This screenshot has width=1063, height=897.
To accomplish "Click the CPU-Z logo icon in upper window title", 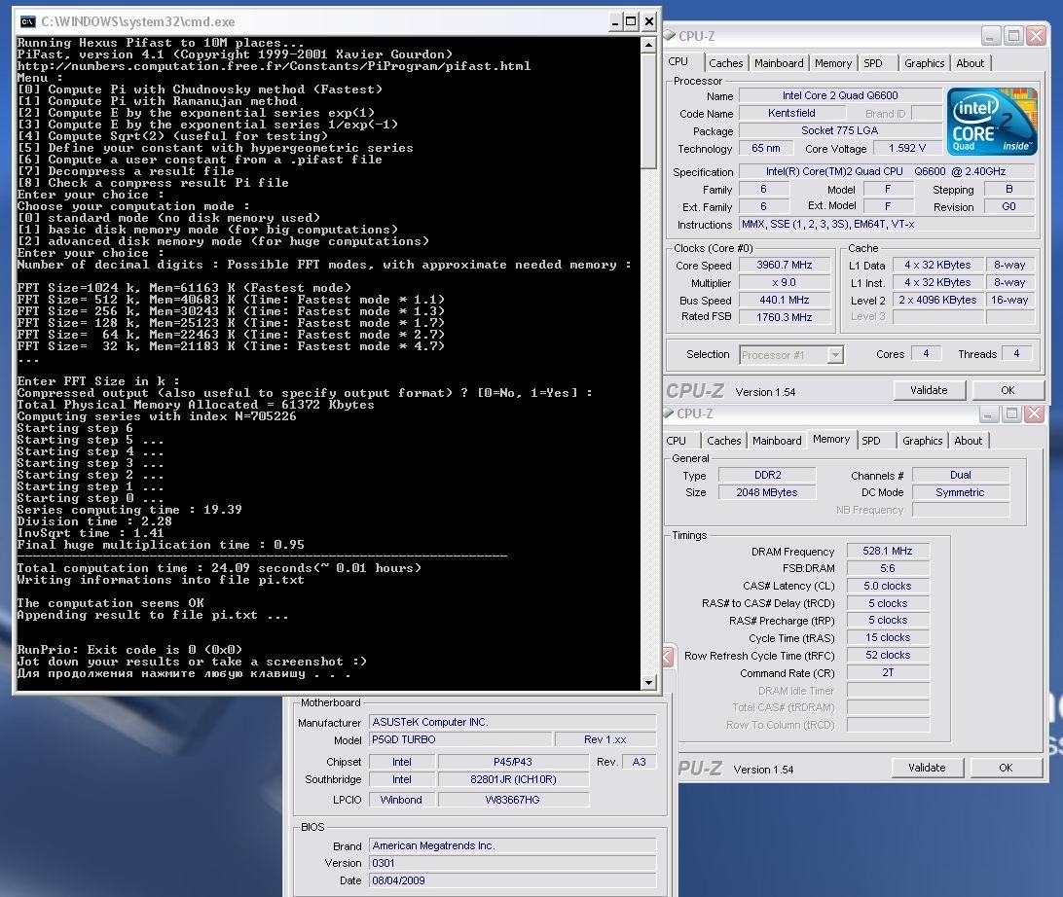I will click(669, 35).
